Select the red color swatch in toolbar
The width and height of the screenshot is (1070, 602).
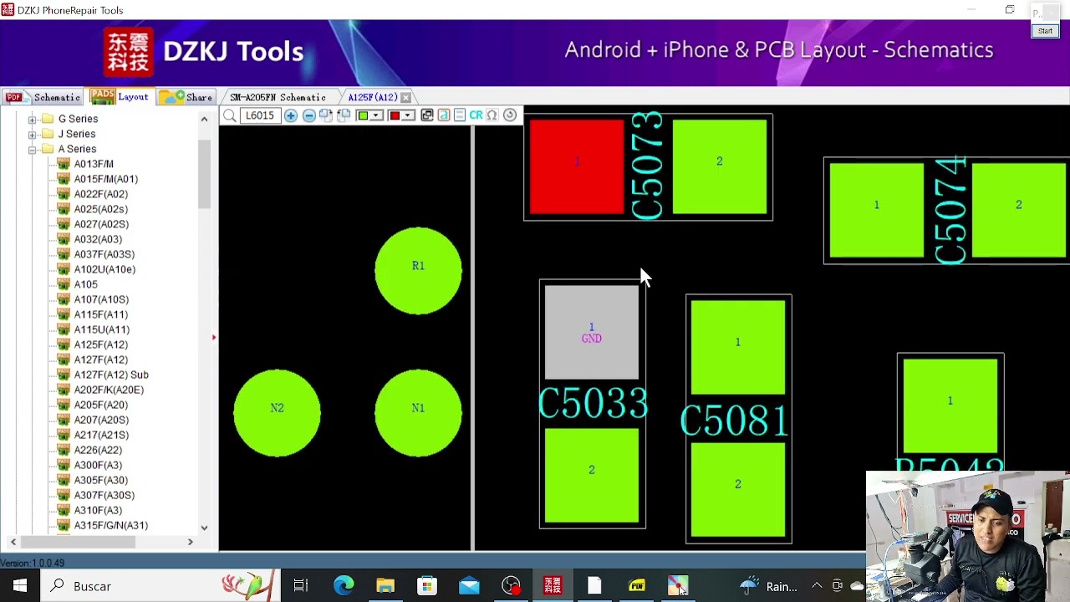pyautogui.click(x=395, y=115)
